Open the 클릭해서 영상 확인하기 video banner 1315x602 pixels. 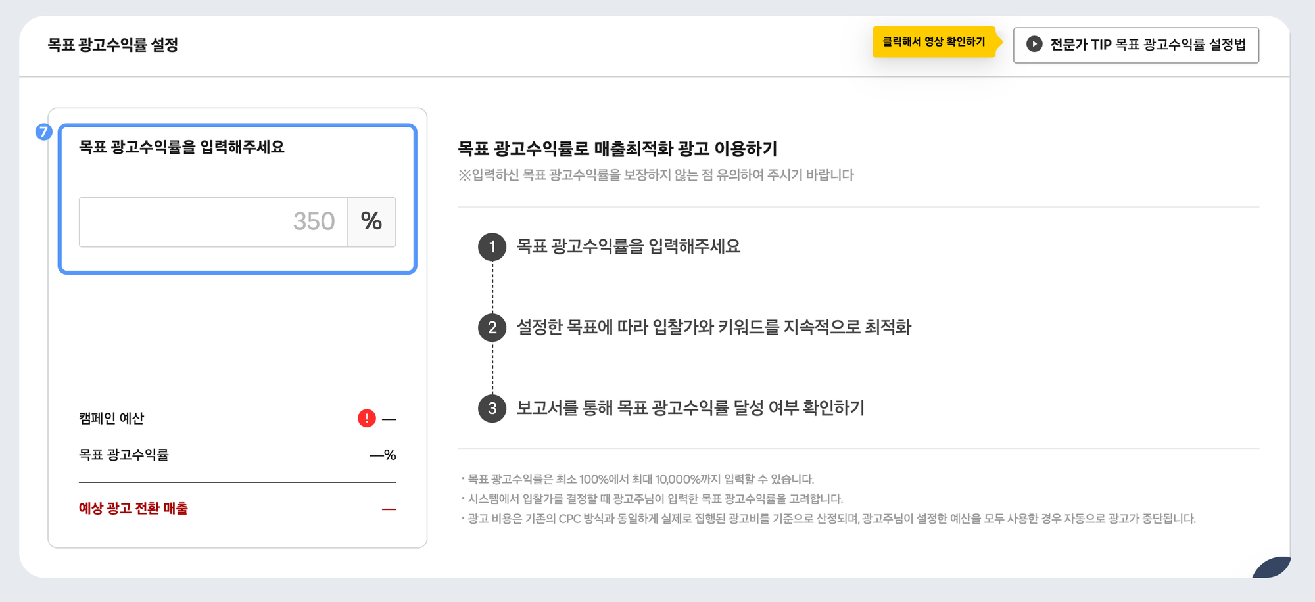click(934, 43)
